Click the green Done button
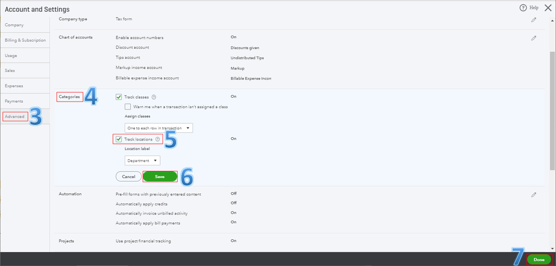The height and width of the screenshot is (266, 556). point(539,260)
